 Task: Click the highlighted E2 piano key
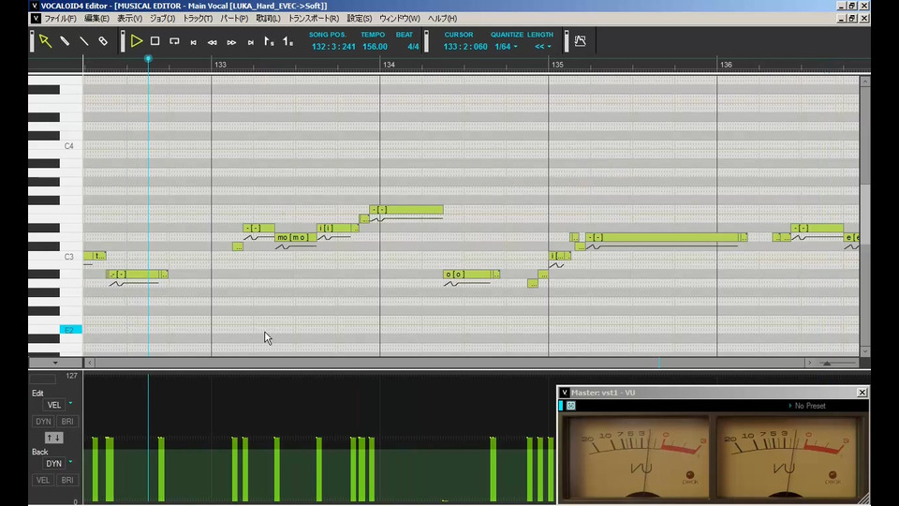[x=70, y=330]
